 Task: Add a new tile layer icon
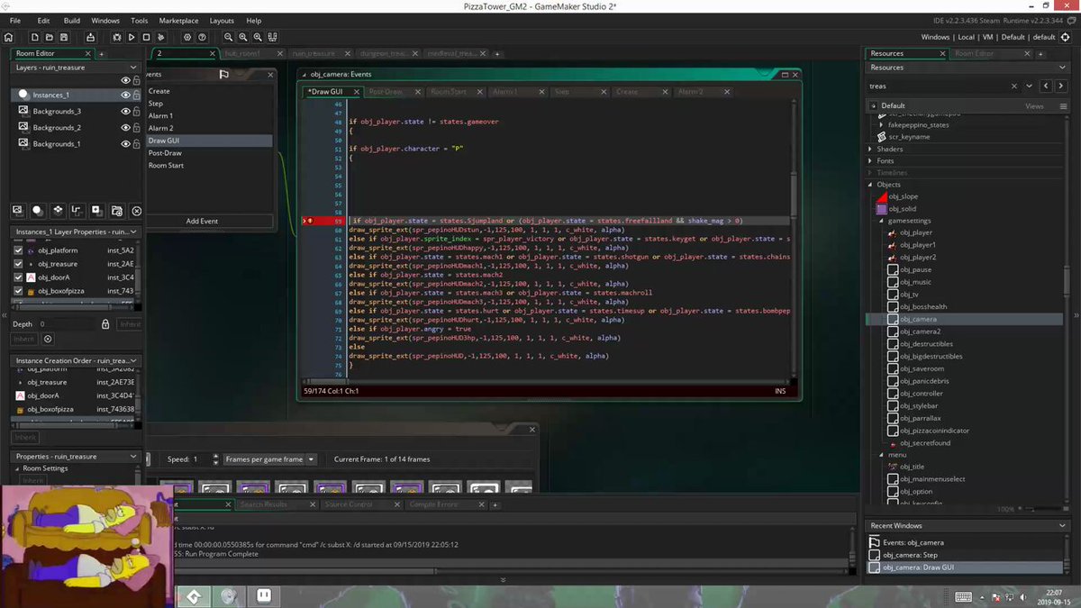[x=57, y=211]
